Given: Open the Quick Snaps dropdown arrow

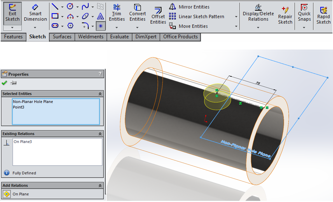Looking at the screenshot, I should pos(304,27).
